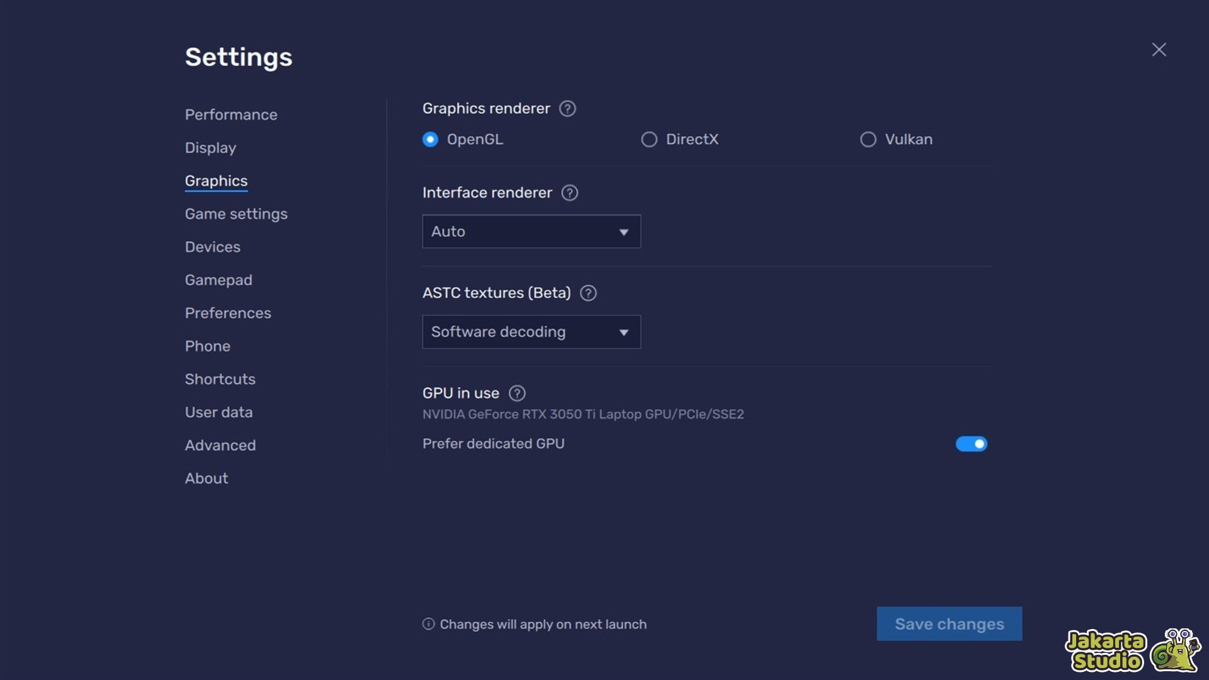Viewport: 1209px width, 680px height.
Task: Open the About section
Action: pyautogui.click(x=206, y=478)
